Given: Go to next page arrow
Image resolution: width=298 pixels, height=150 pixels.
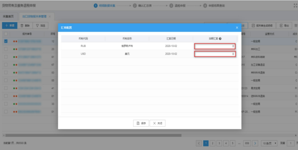Looking at the screenshot, I should point(255,143).
